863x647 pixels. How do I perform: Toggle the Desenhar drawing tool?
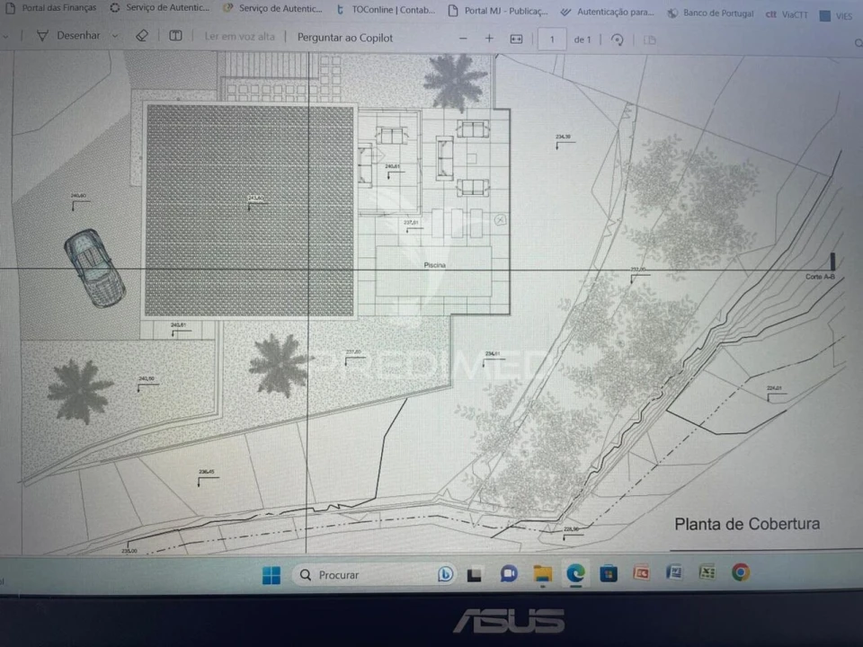click(x=67, y=36)
